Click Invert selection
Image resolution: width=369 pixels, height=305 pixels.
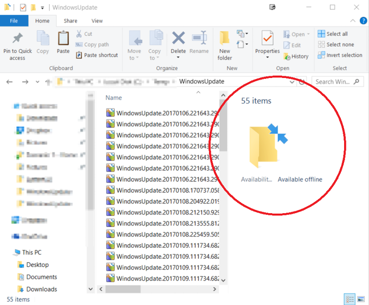(x=340, y=55)
